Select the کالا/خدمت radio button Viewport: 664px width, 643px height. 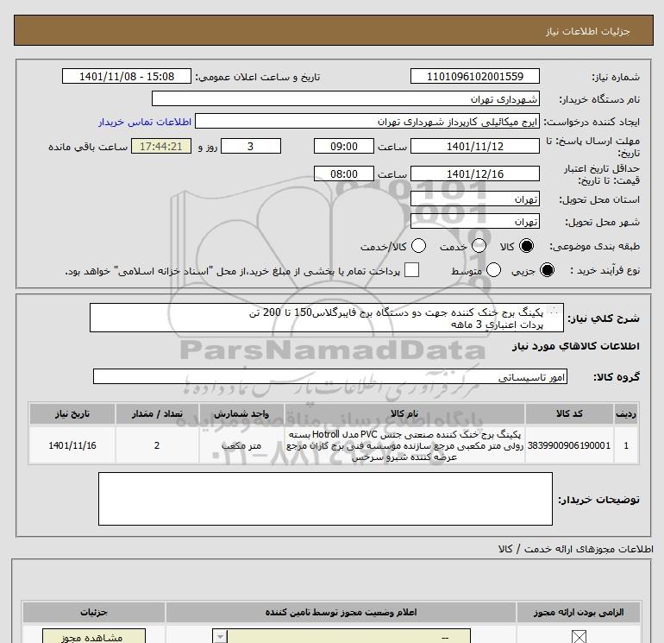pyautogui.click(x=419, y=246)
